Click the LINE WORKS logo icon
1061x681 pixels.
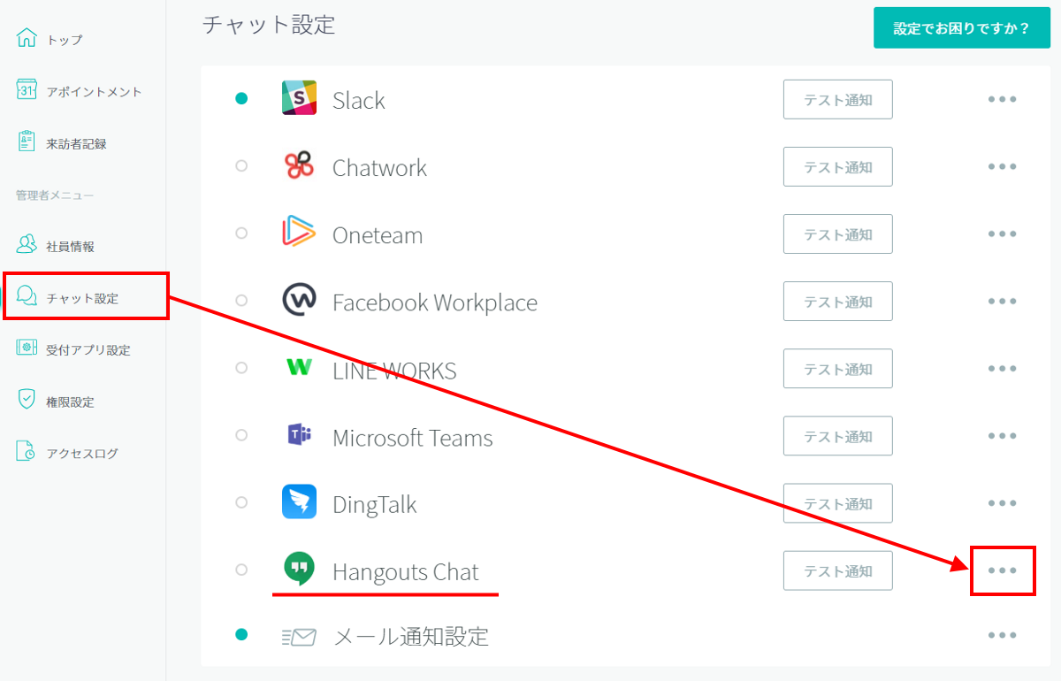(299, 368)
